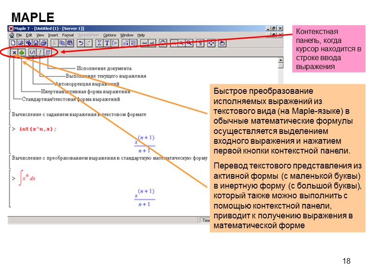Click the Open URL icon
This screenshot has height=280, width=373.
(x=28, y=43)
